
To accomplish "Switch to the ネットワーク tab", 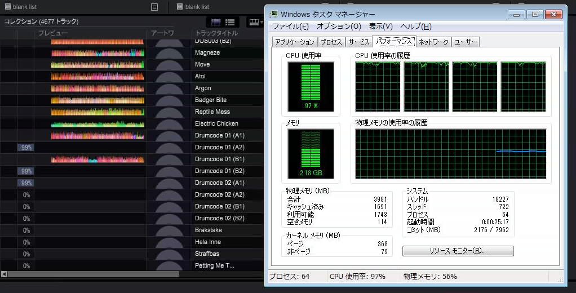I will pos(433,42).
